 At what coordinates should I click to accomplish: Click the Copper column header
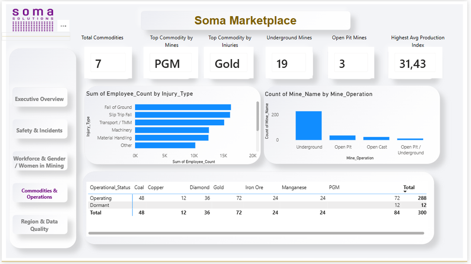(156, 187)
